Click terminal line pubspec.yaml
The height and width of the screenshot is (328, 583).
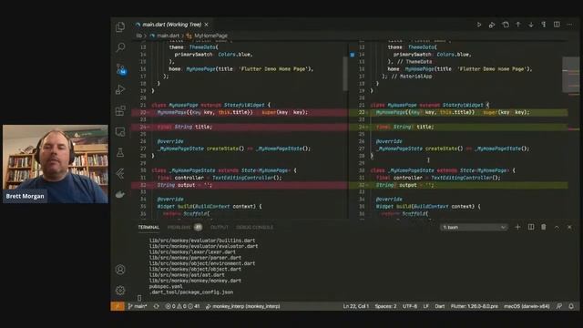click(166, 286)
